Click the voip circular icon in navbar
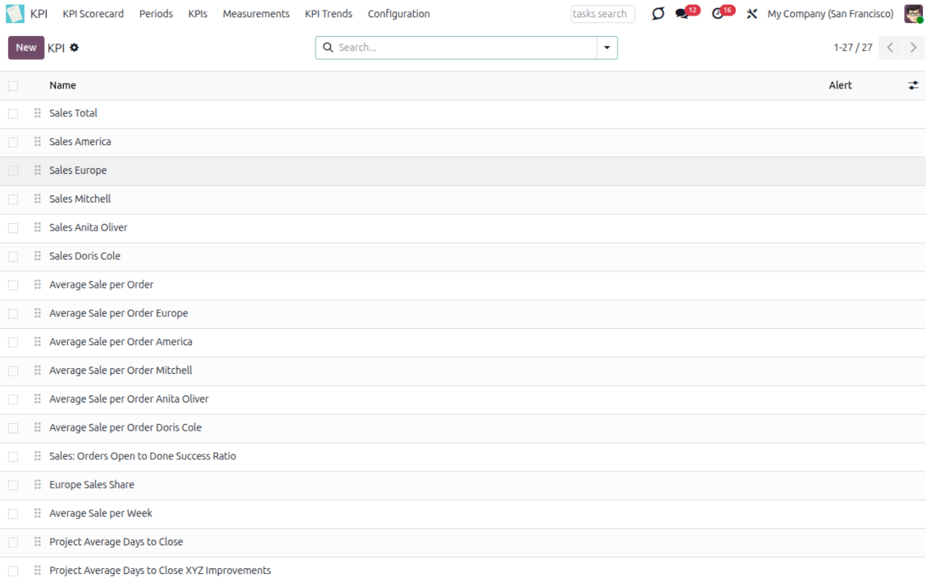Screen dimensions: 926x583 click(x=657, y=14)
